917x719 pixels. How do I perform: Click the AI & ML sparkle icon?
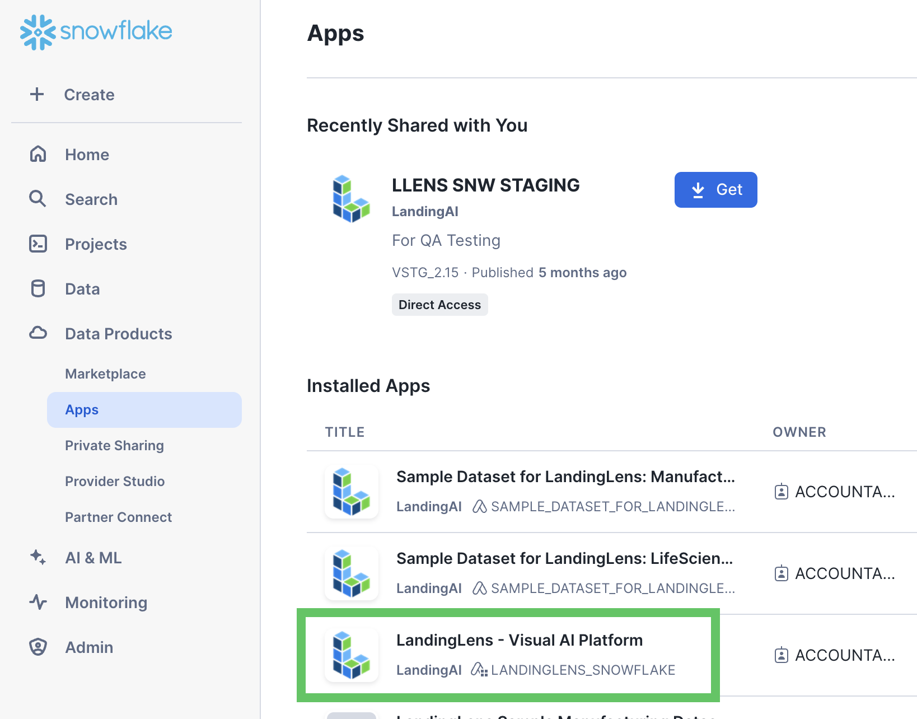tap(38, 557)
